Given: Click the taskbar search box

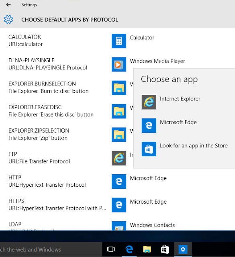Looking at the screenshot, I should (51, 249).
